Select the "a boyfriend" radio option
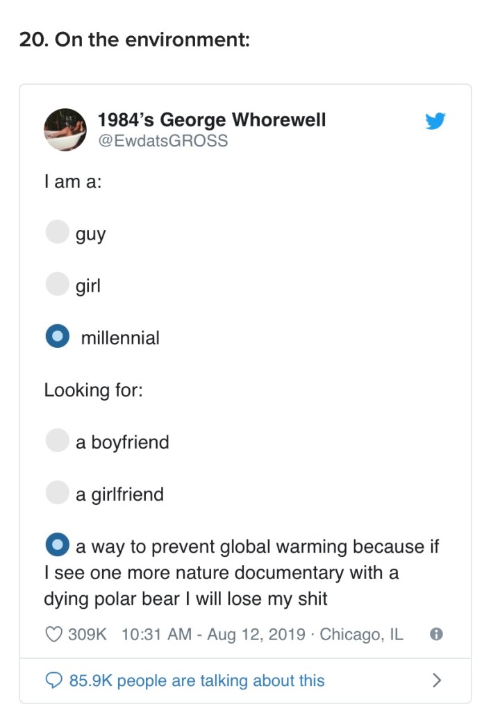This screenshot has height=711, width=491. tap(57, 440)
